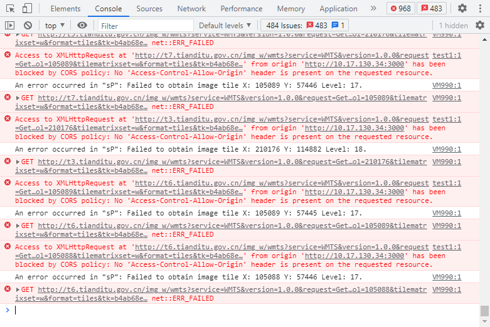Image resolution: width=490 pixels, height=327 pixels.
Task: Open the Sources tab
Action: 149,9
